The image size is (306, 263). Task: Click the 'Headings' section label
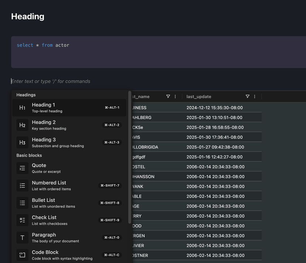pos(26,95)
